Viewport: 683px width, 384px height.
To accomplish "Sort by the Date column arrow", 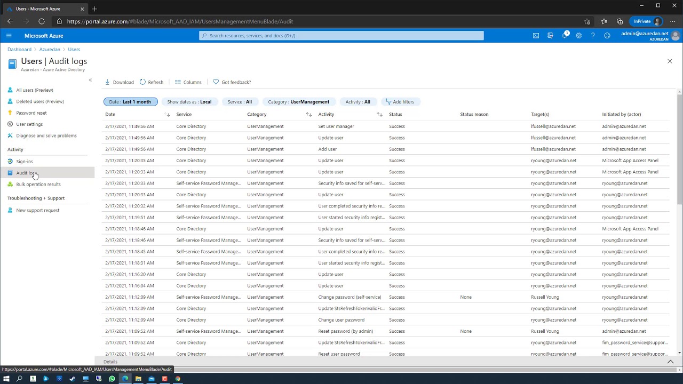I will point(168,115).
